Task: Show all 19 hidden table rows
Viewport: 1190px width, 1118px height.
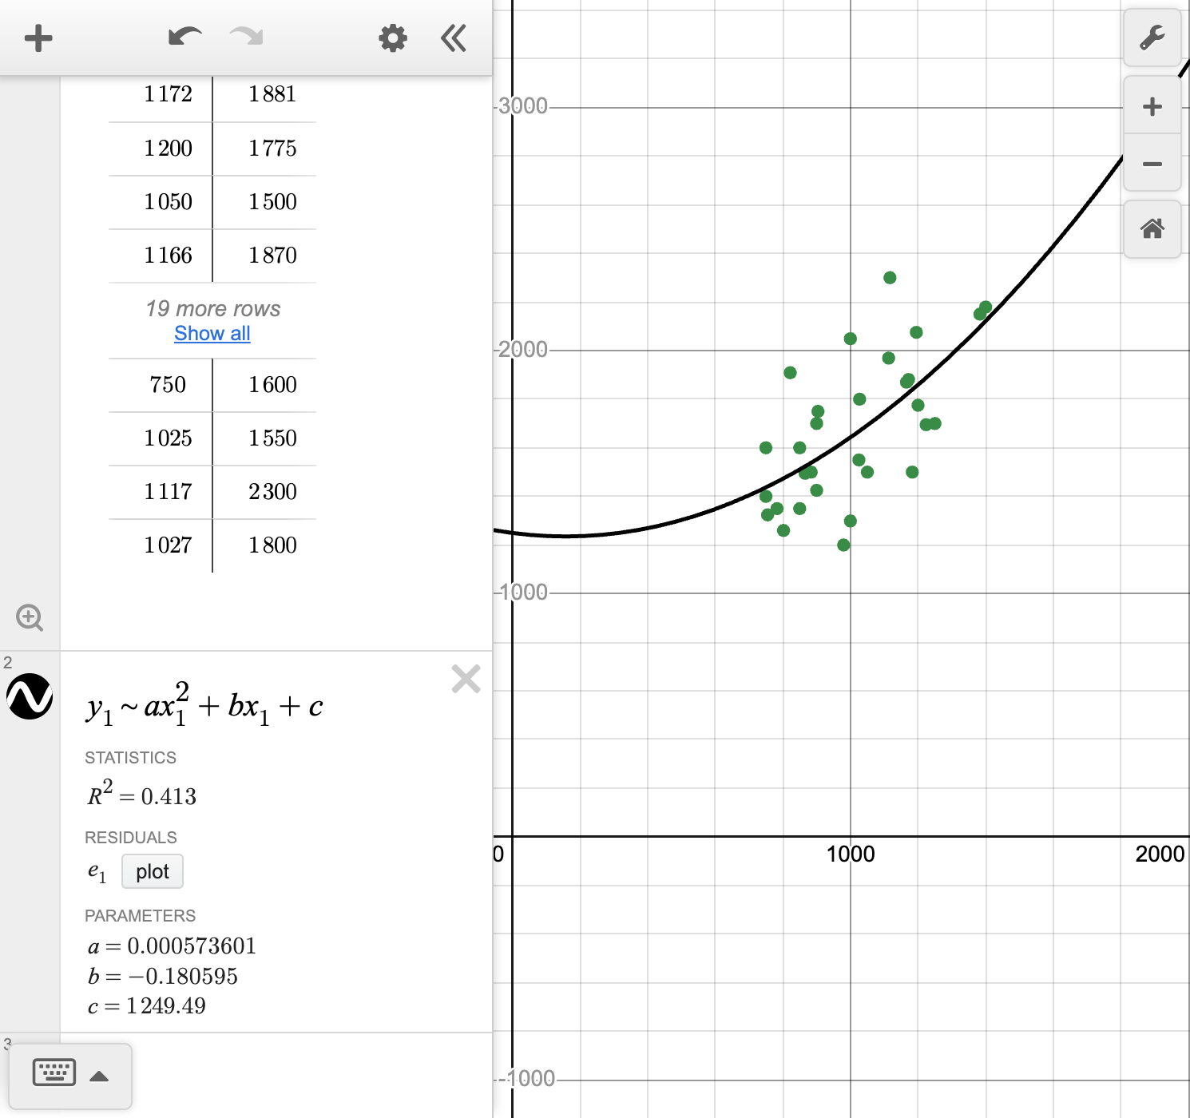Action: click(x=212, y=333)
